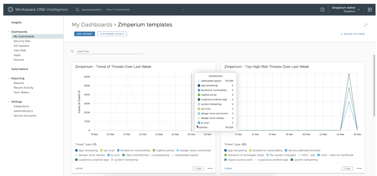Click VIEW on Top High-Risk Threats widget
377x176 pixels.
click(228, 168)
